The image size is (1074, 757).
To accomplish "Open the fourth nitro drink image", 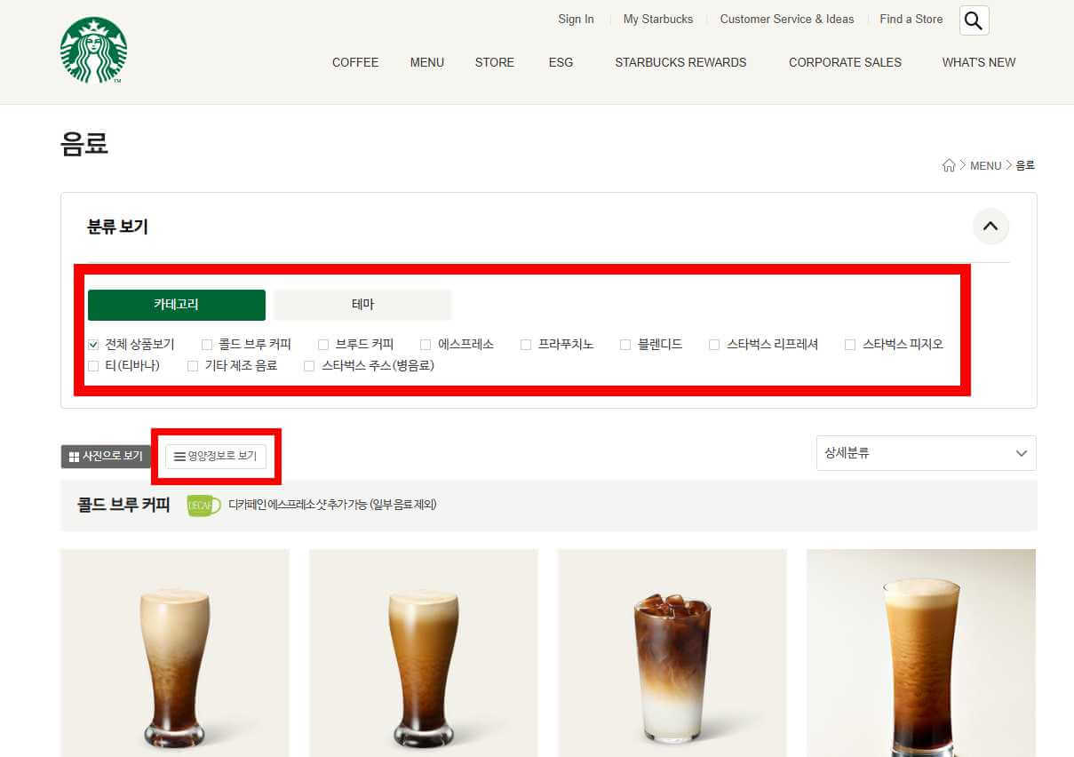I will point(921,653).
